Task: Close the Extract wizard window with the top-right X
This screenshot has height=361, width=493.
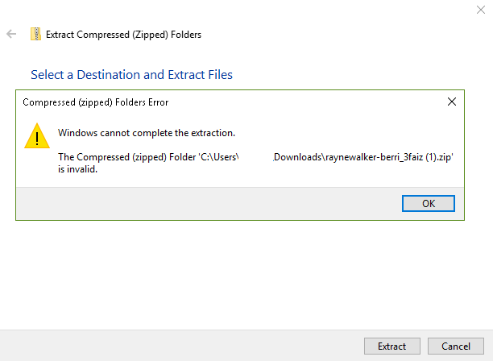Action: click(x=481, y=10)
